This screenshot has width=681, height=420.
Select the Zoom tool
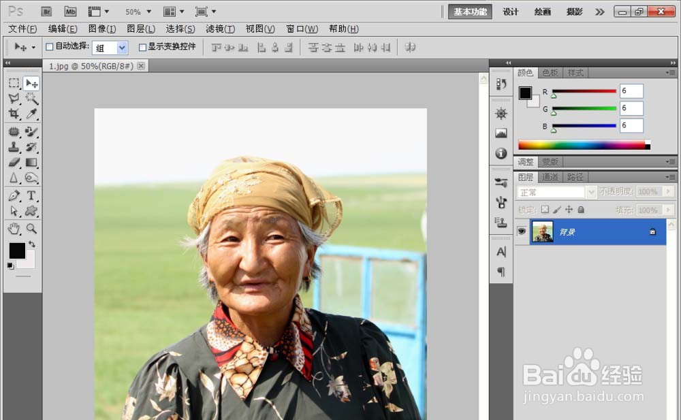point(31,229)
